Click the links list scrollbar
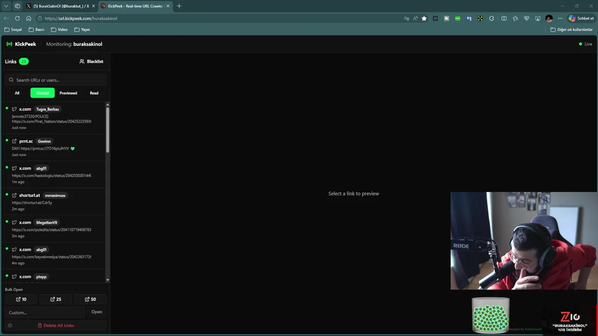Image resolution: width=598 pixels, height=336 pixels. tap(108, 130)
